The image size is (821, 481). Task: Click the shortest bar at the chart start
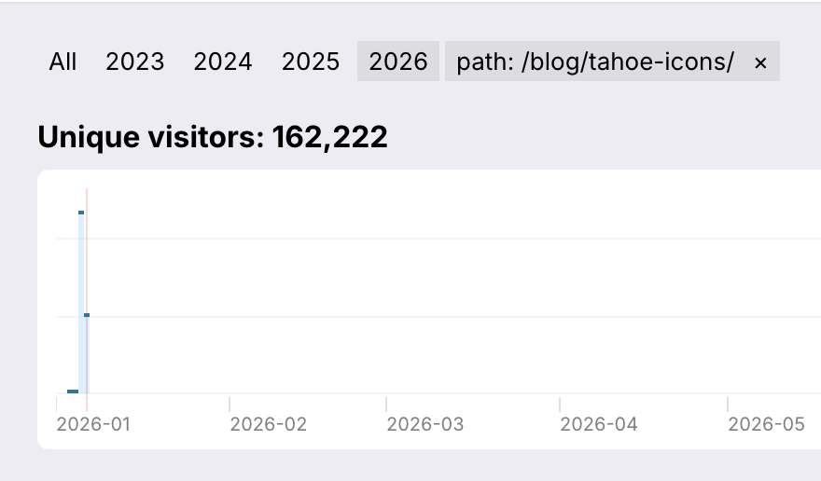point(73,392)
